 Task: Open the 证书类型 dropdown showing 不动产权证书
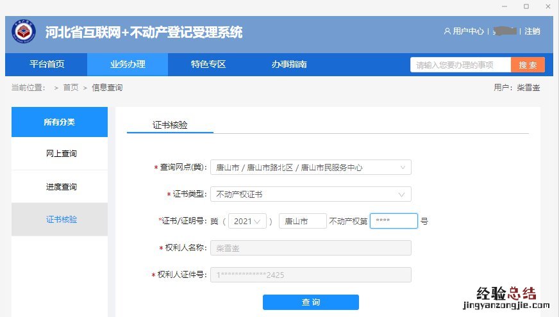[x=311, y=194]
